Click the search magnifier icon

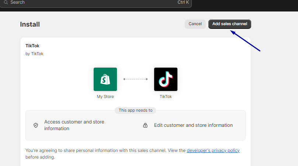6,2
